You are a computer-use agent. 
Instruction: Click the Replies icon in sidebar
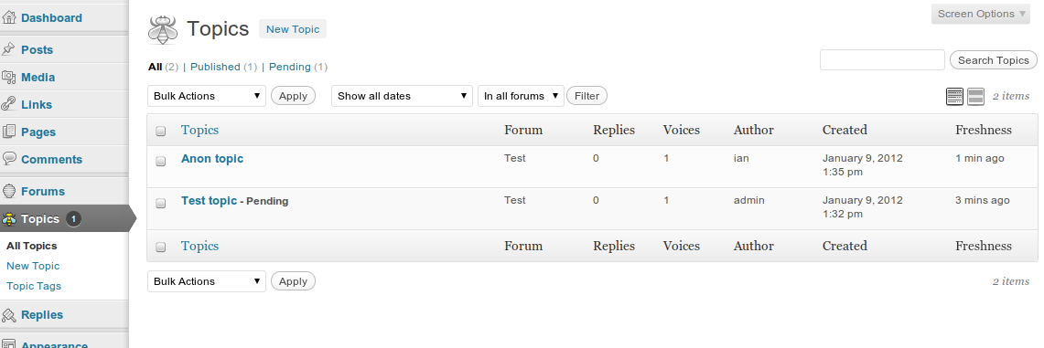click(x=8, y=315)
